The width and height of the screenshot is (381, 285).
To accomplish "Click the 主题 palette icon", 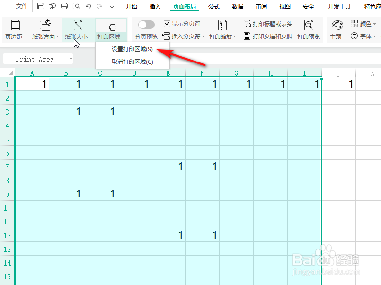I will point(337,25).
